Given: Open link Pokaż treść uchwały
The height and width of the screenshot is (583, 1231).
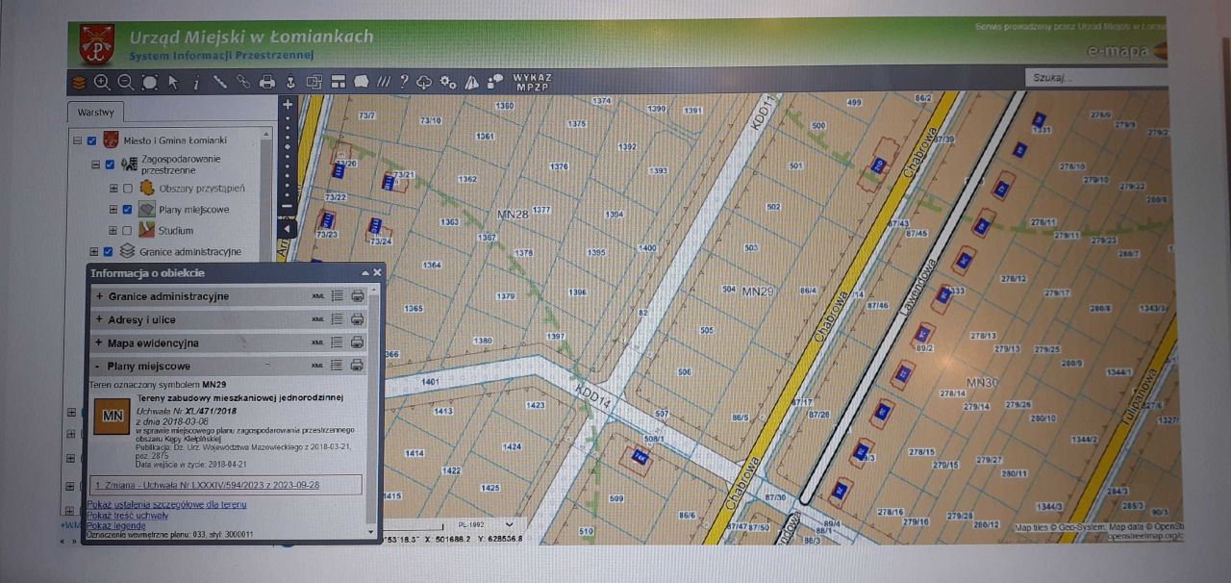Looking at the screenshot, I should pos(128,516).
